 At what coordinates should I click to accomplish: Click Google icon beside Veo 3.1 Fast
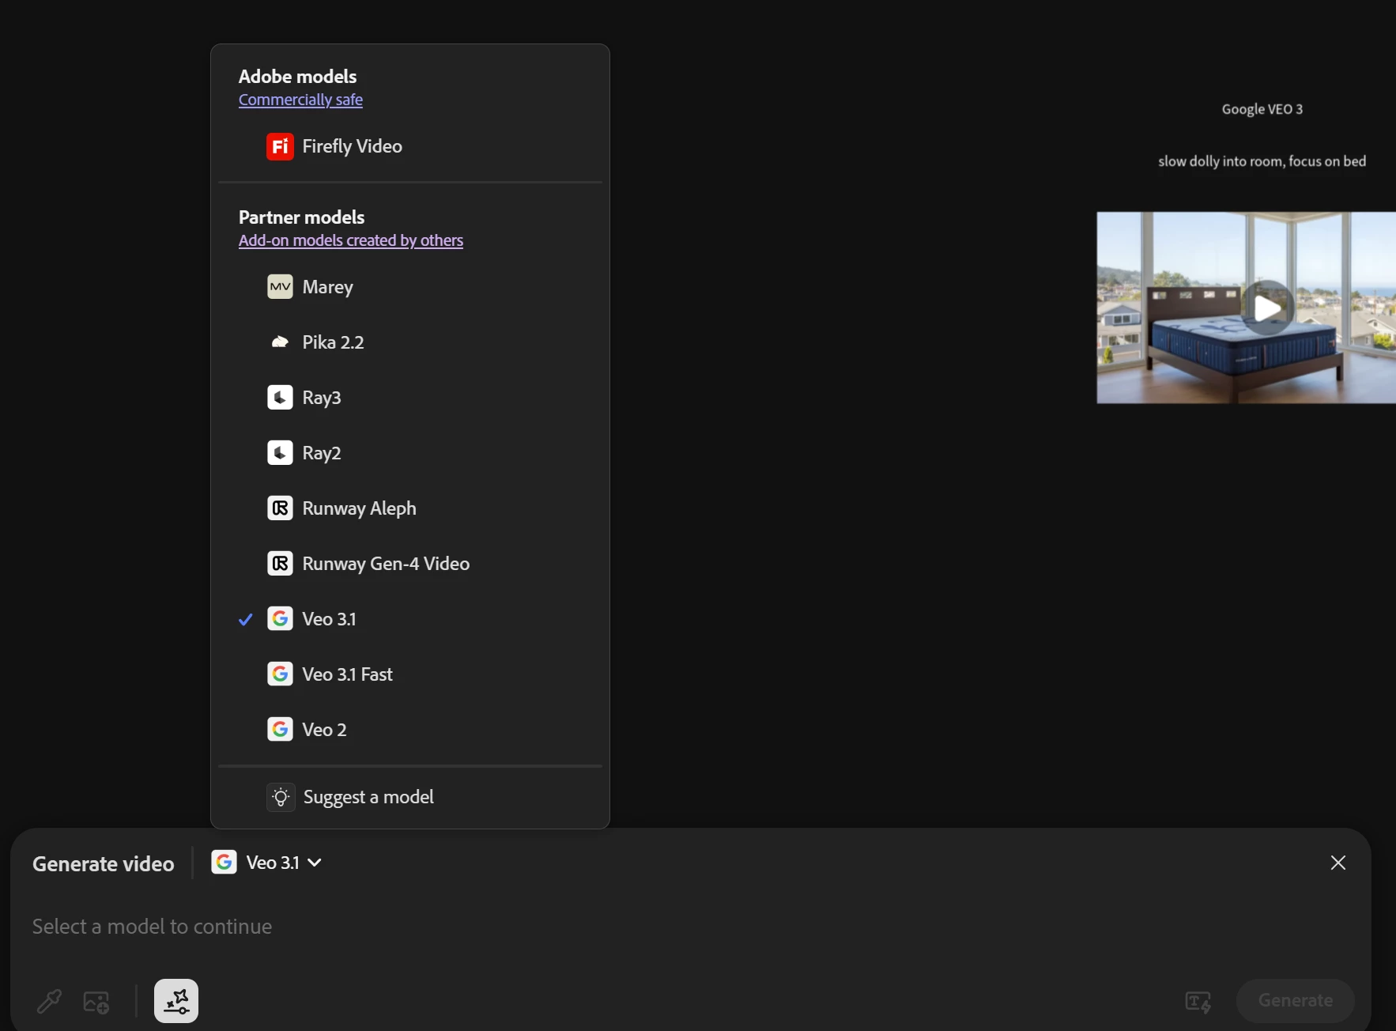pos(280,674)
